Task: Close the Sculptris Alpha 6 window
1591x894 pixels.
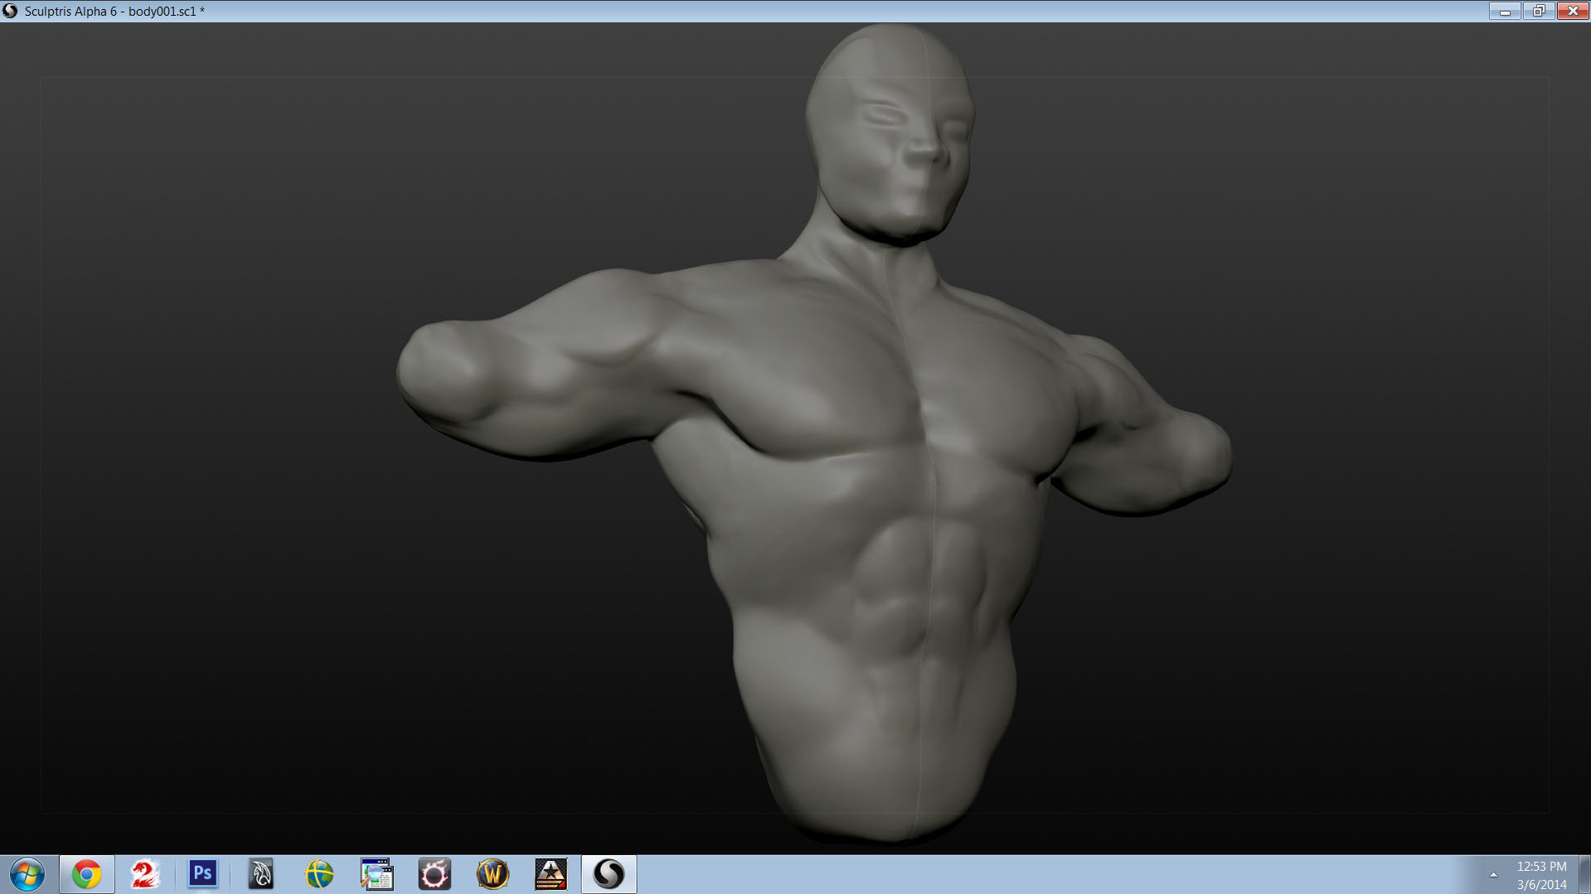Action: [1573, 11]
